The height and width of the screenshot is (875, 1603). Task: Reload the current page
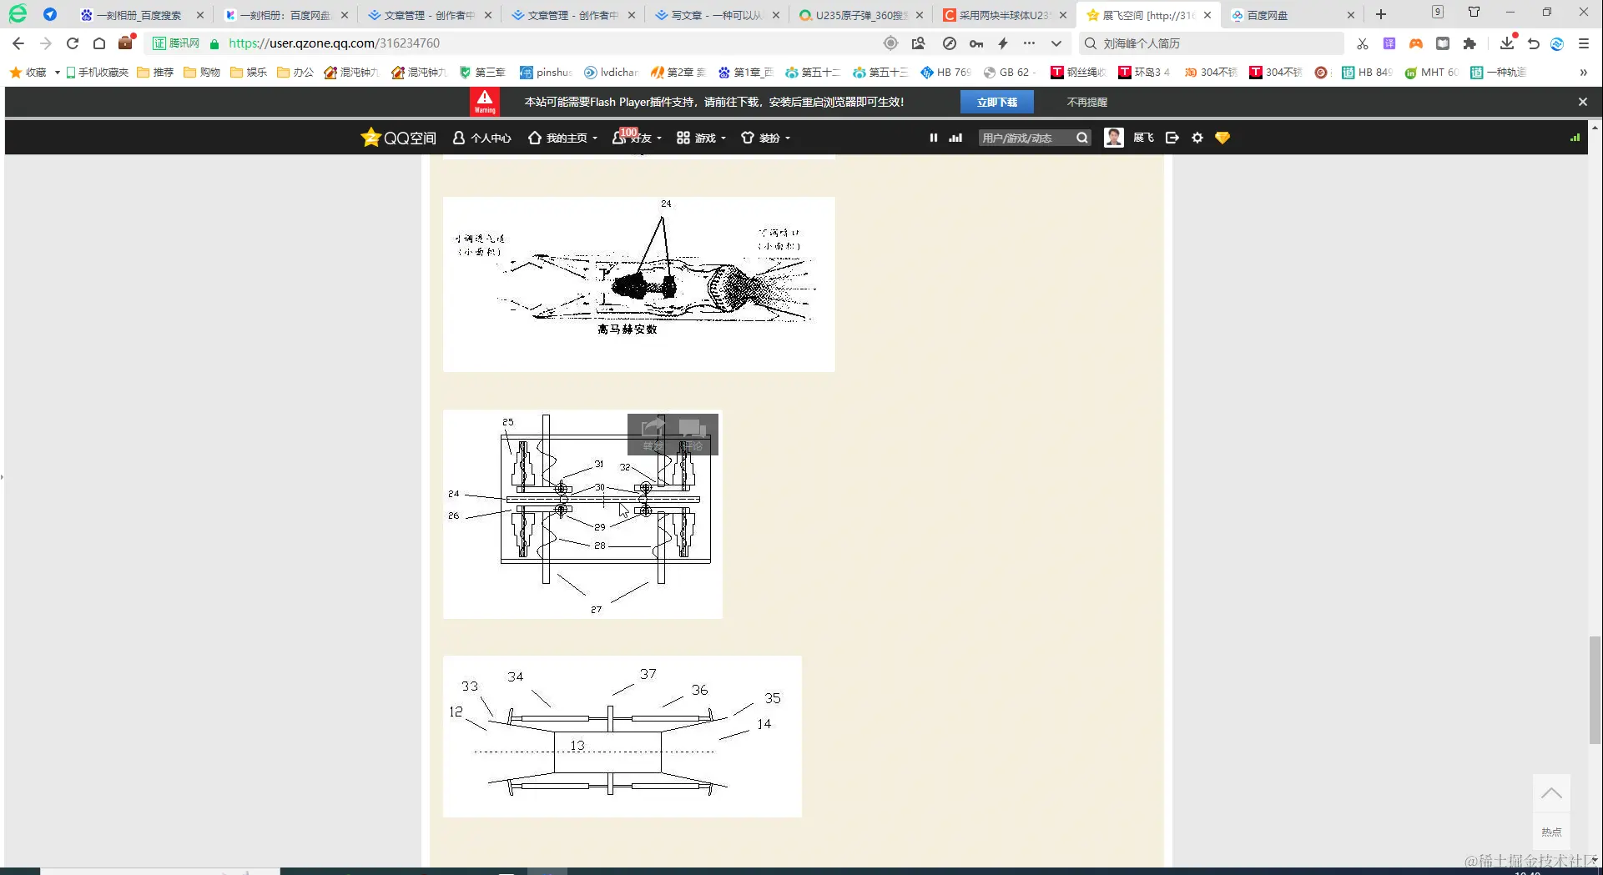73,43
